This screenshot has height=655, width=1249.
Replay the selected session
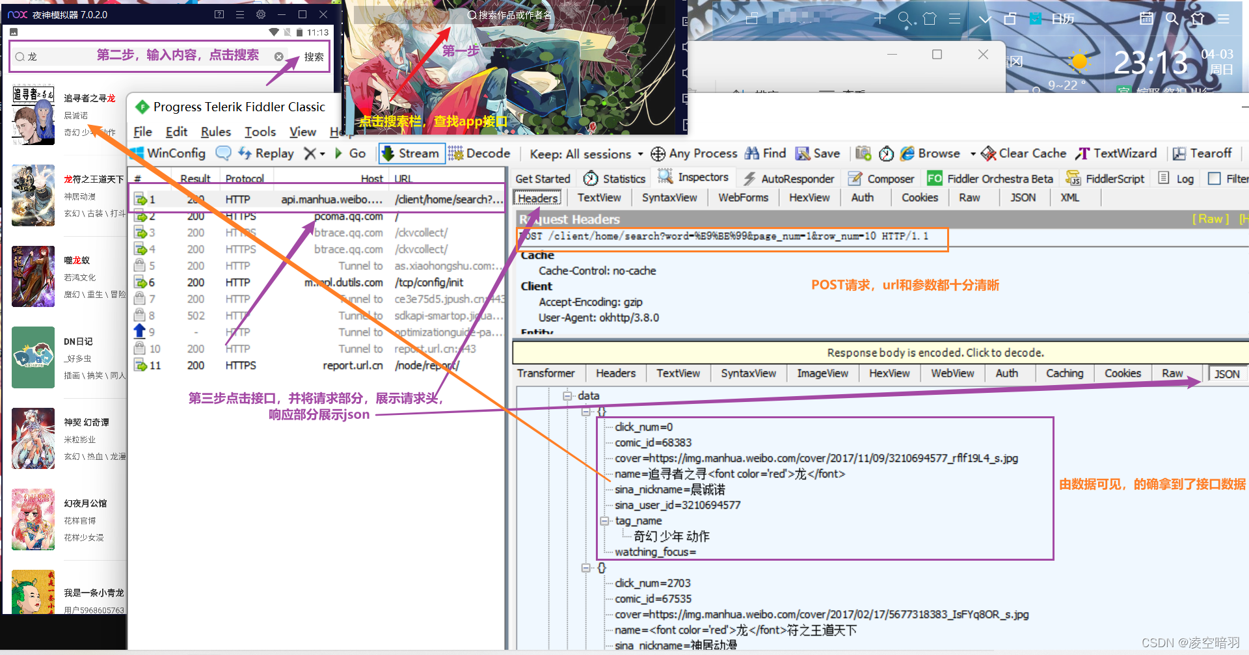pos(267,154)
